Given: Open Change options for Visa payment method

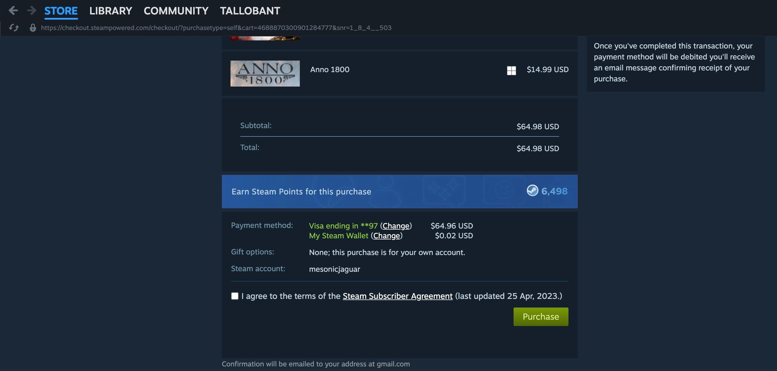Looking at the screenshot, I should (396, 226).
